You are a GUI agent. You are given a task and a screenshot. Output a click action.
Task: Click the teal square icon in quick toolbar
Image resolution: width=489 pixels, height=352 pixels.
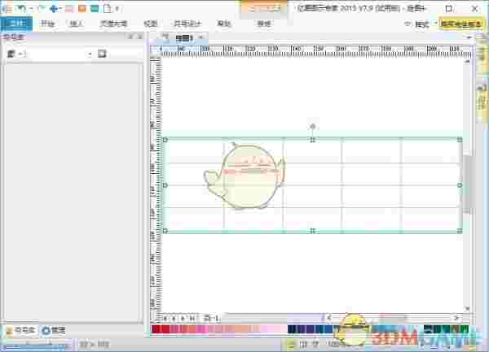(95, 8)
